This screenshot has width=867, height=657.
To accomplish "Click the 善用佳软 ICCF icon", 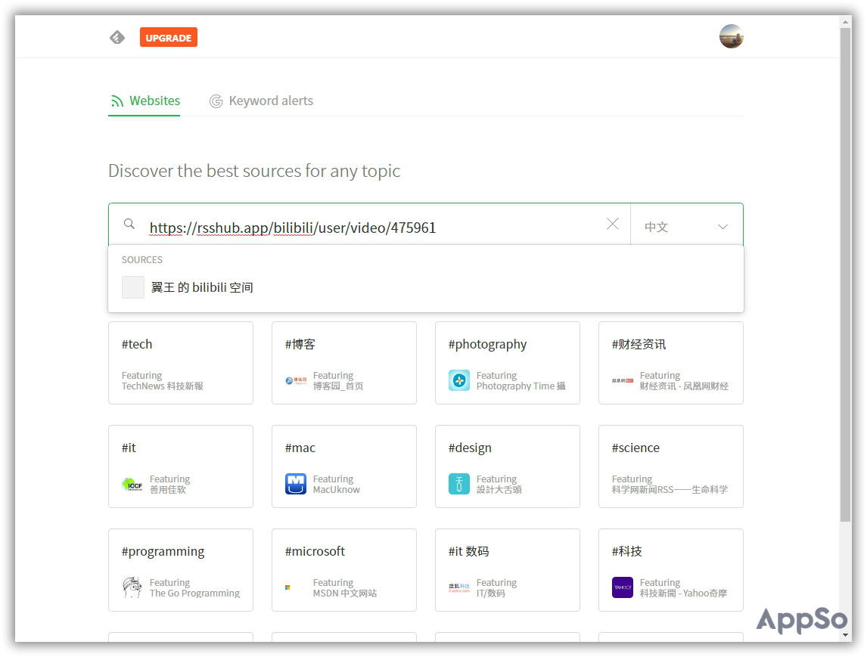I will click(x=132, y=485).
